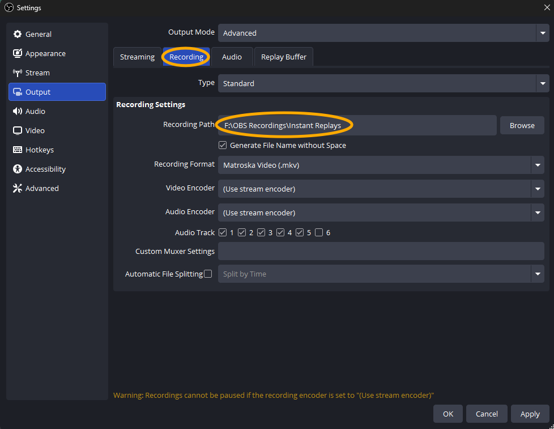Enable Automatic File Splitting checkbox

(208, 274)
